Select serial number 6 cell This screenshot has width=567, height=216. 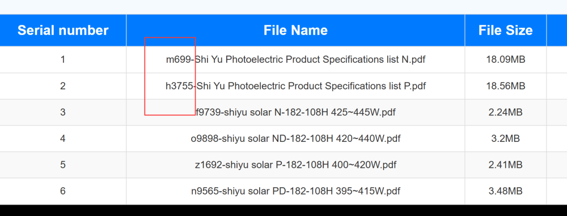click(x=63, y=191)
